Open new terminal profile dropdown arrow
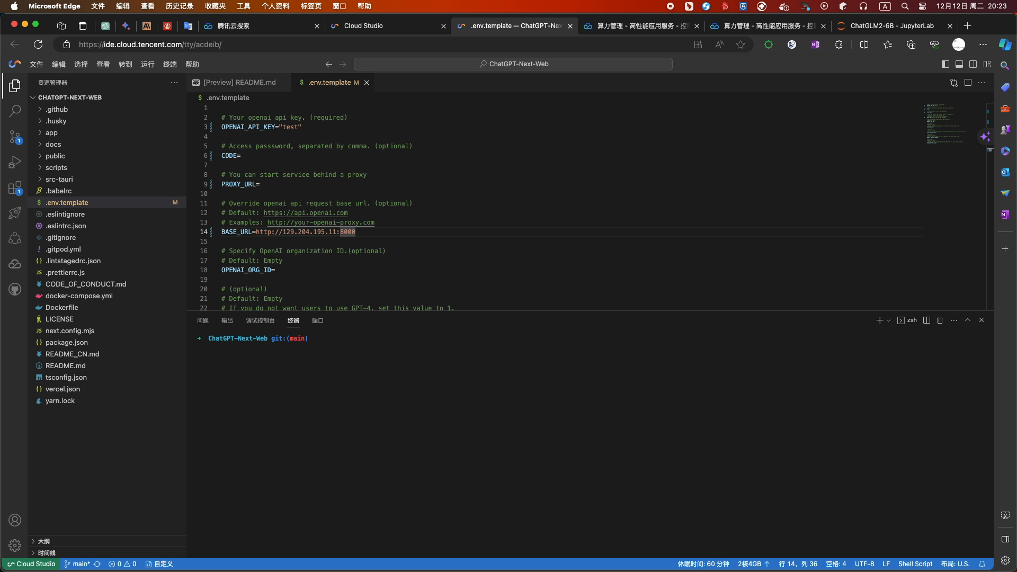Screen dimensions: 1017x572 [889, 320]
